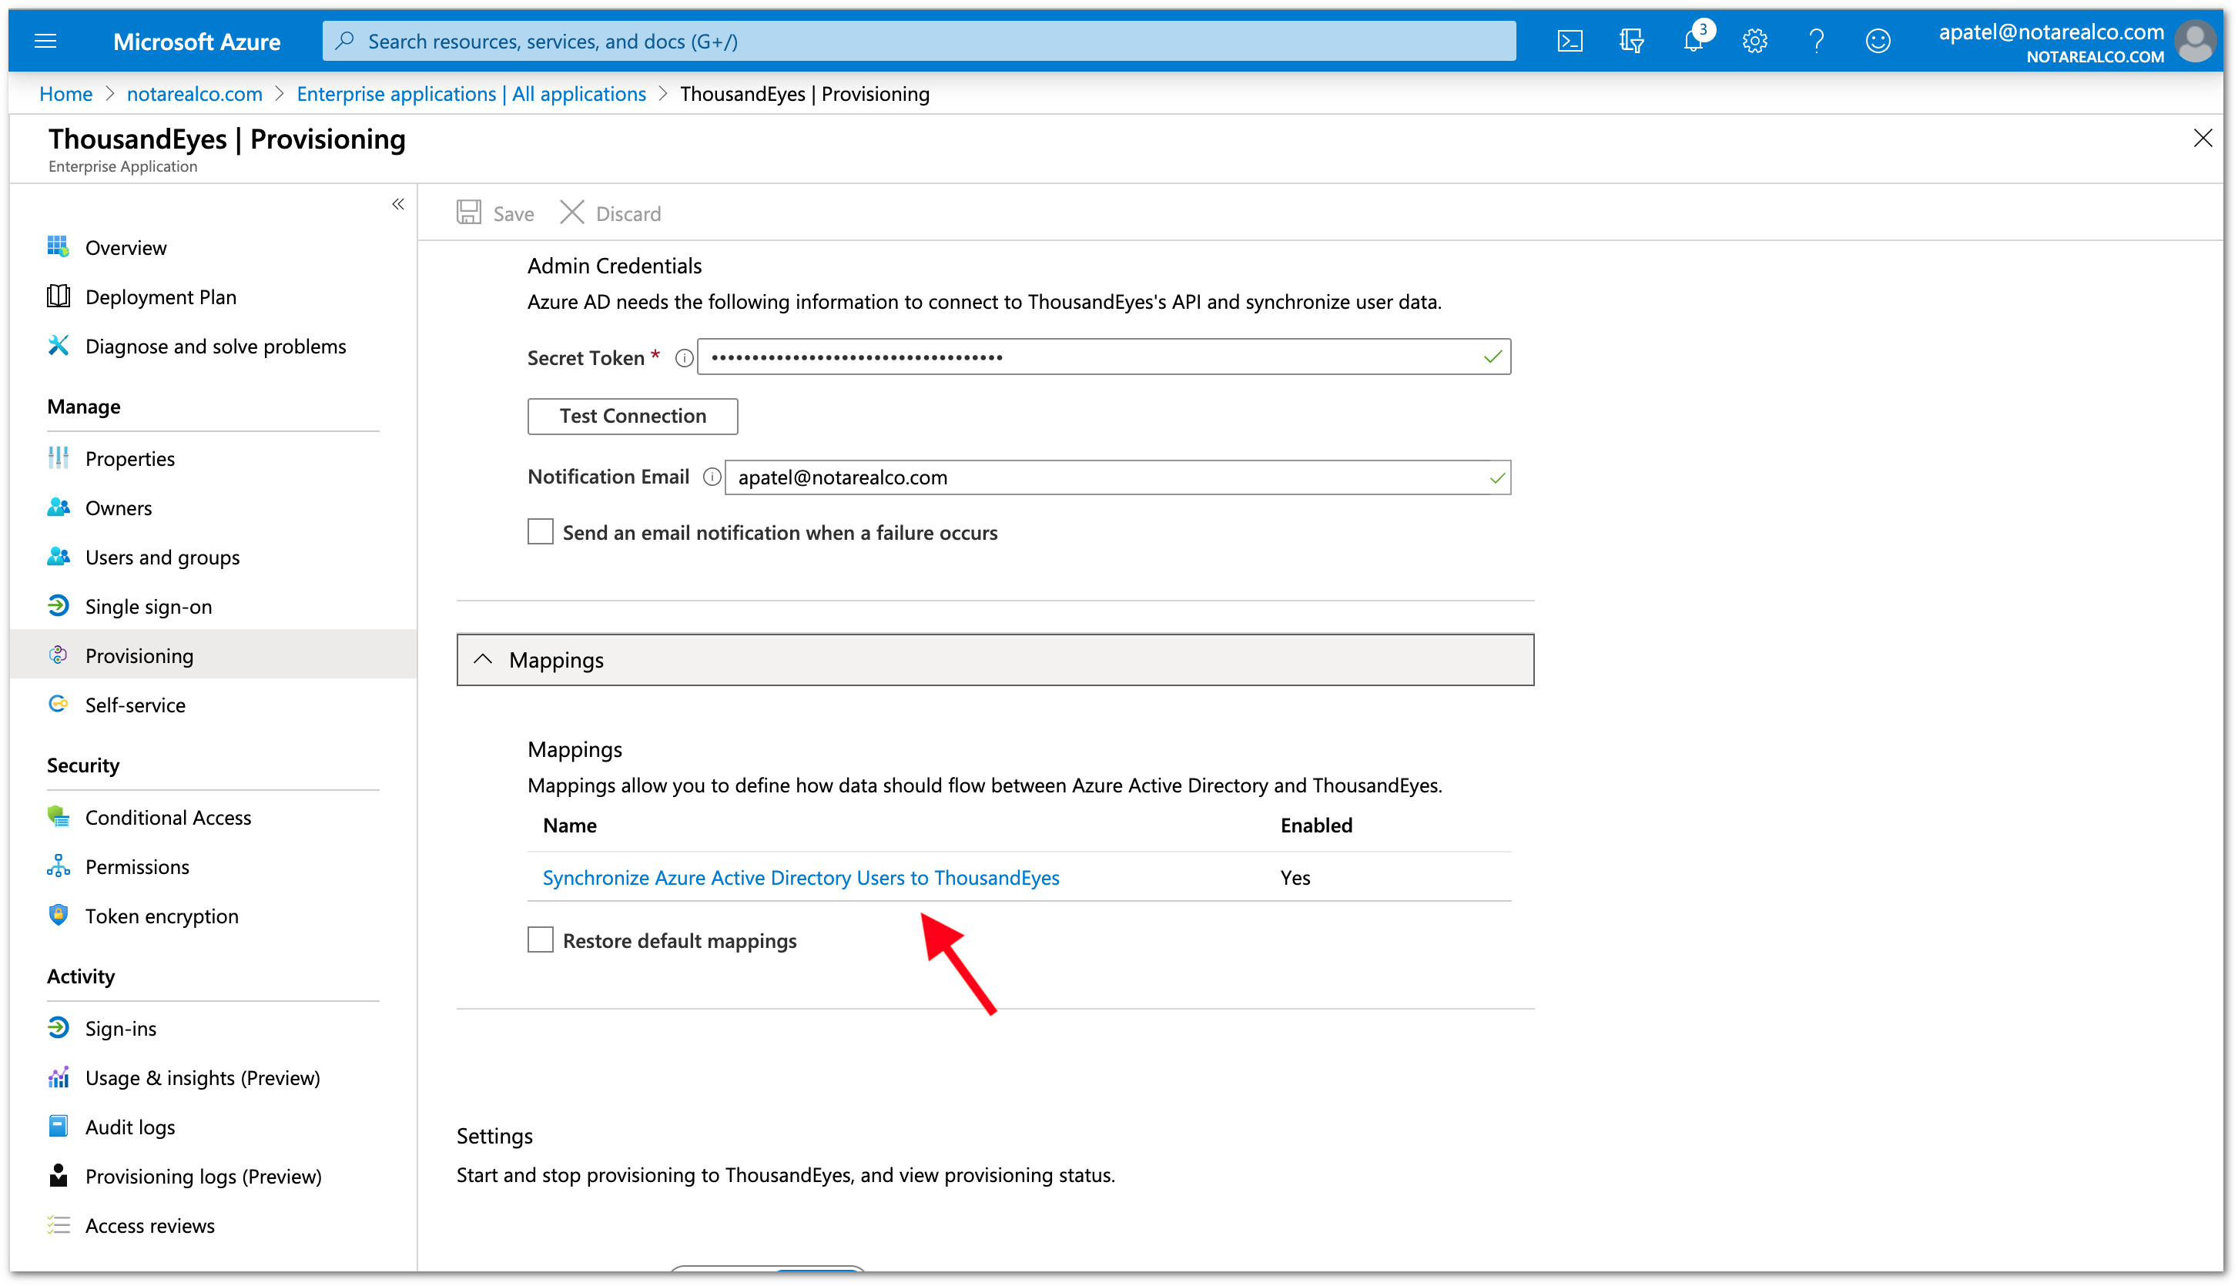Open Cloud Shell from the top bar

1570,41
